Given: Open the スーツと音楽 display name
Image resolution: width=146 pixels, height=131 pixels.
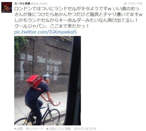Looking at the screenshot, I should (x=22, y=4).
